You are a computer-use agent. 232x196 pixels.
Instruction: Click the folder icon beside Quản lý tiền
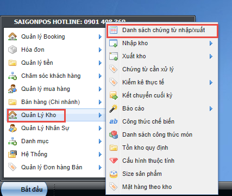[x=12, y=63]
